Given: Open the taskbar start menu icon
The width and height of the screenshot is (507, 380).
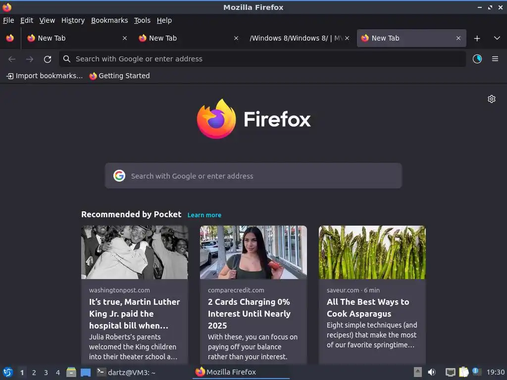Looking at the screenshot, I should [x=8, y=372].
